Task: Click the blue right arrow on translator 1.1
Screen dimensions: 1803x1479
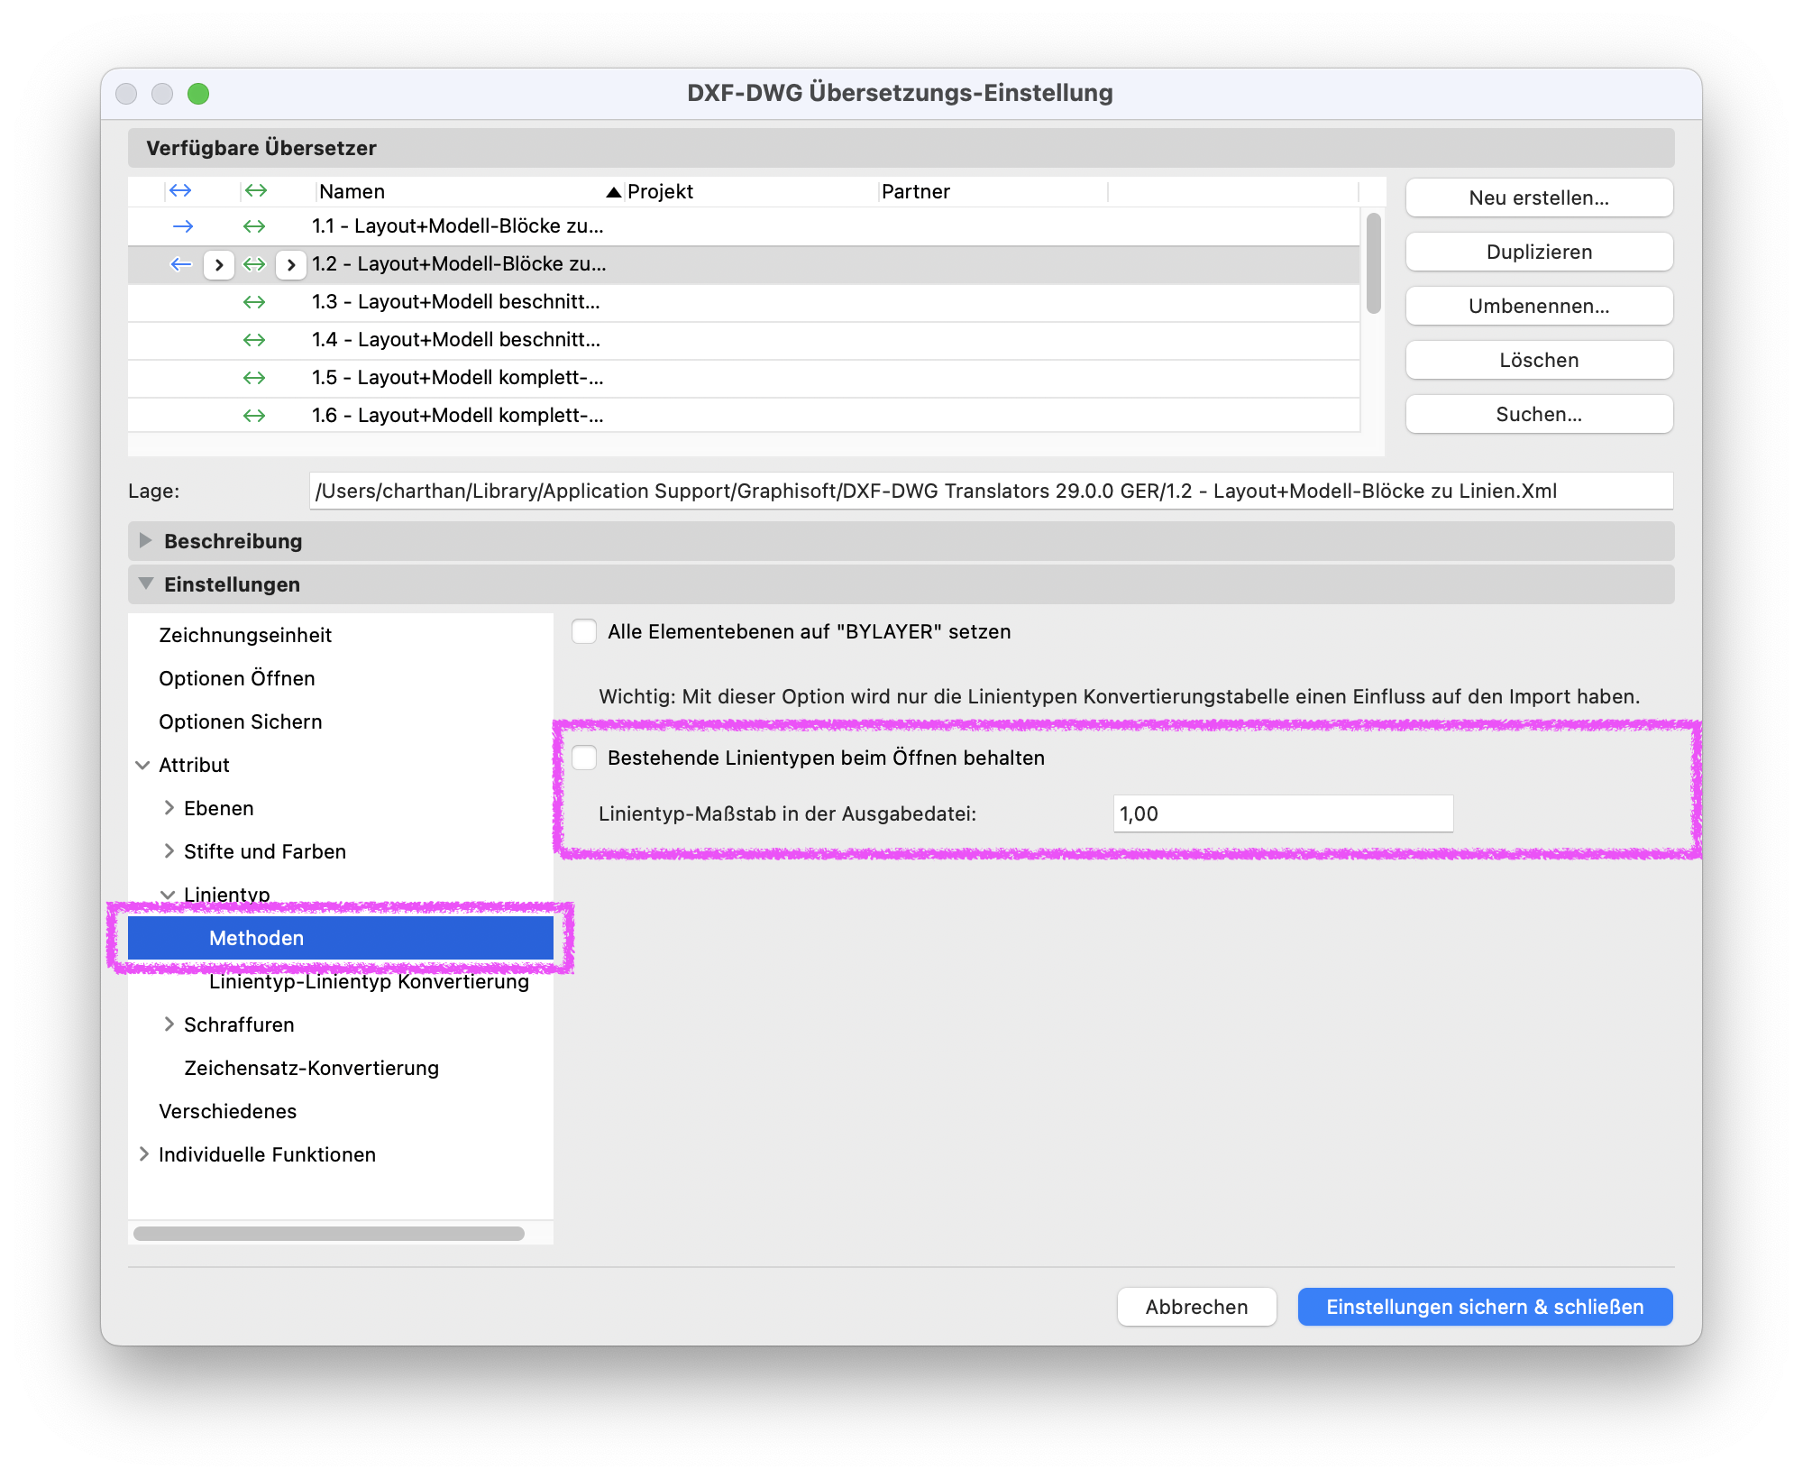Action: [x=183, y=226]
